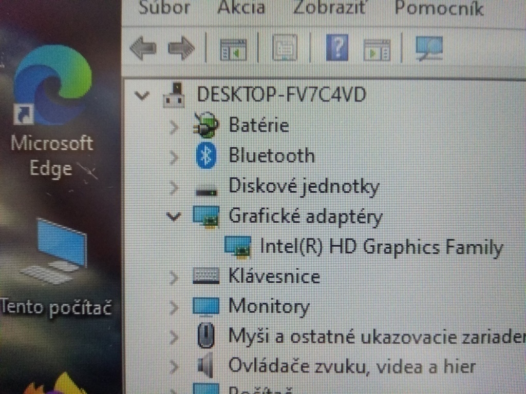This screenshot has width=526, height=394.
Task: Collapse the DESKTOP-FV7C4VD root node
Action: pos(143,95)
